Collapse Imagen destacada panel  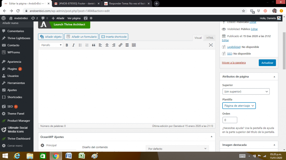click(274, 145)
